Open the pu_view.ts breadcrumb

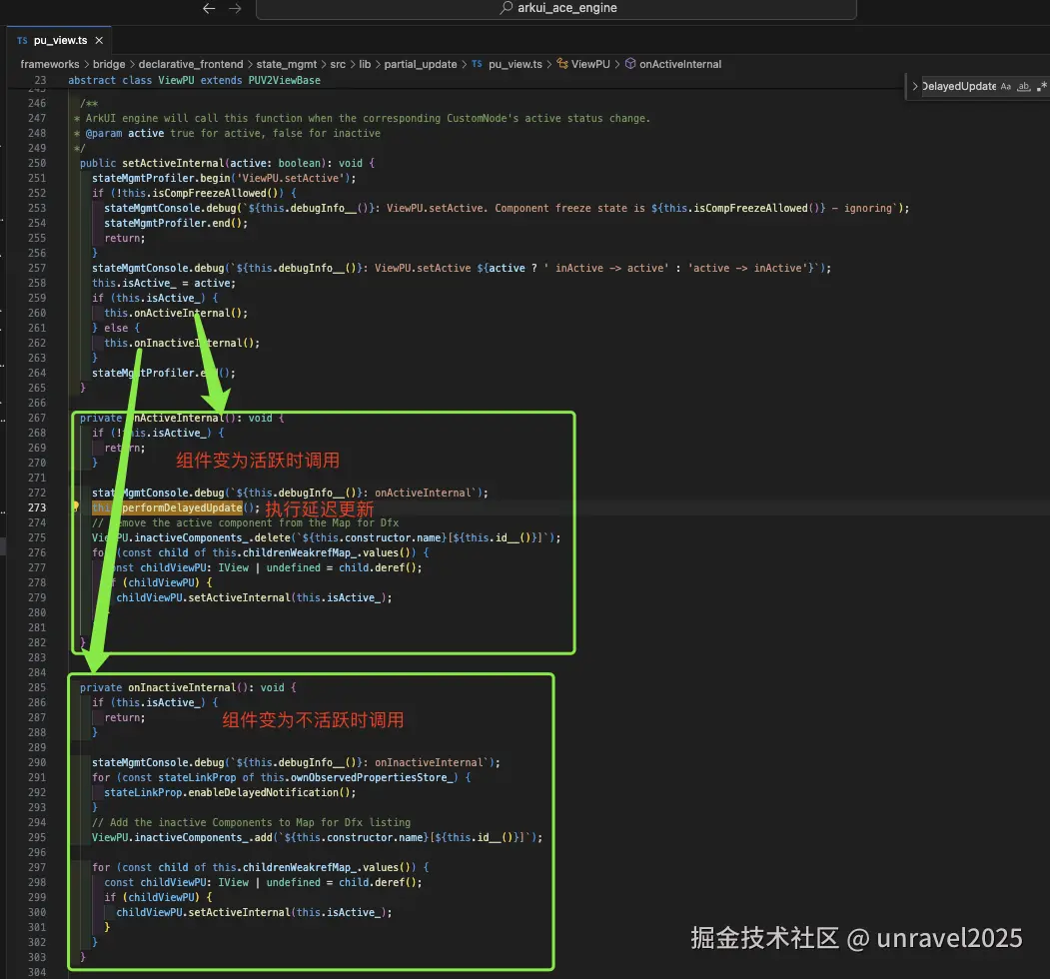tap(516, 64)
